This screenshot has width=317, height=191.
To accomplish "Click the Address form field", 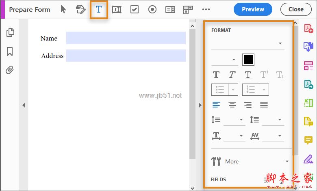I will click(126, 56).
